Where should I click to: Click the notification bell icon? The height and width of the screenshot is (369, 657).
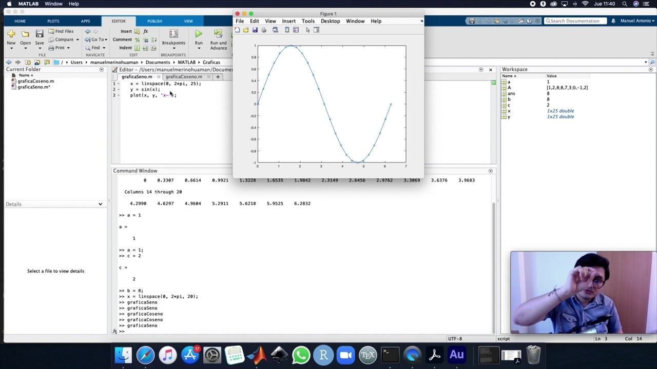tap(613, 21)
